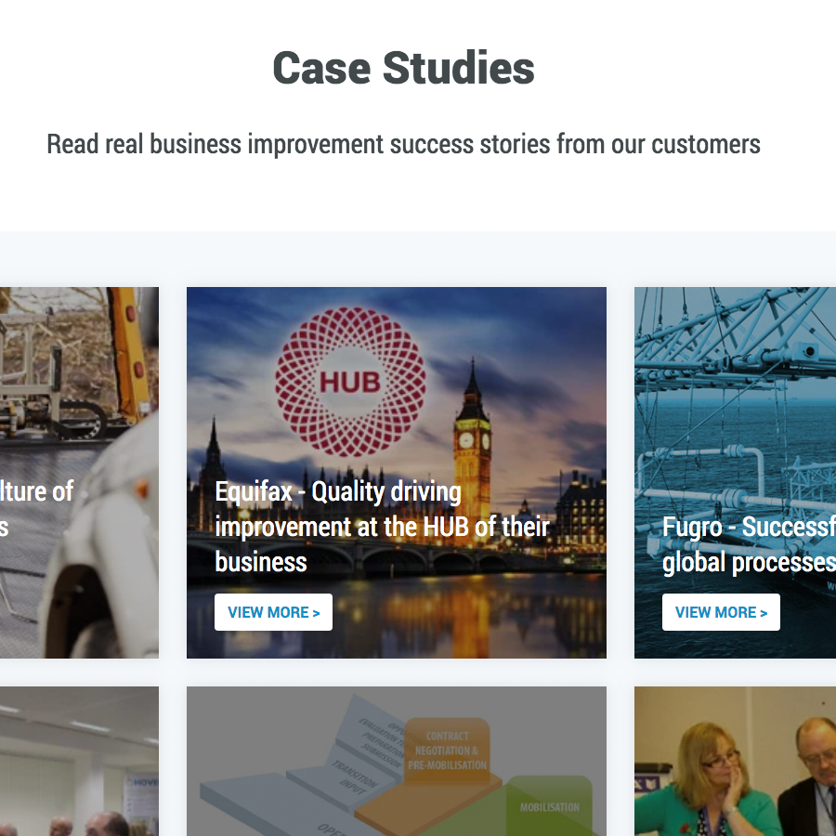The image size is (836, 836).
Task: Open the card with two people in a meeting
Action: [736, 762]
